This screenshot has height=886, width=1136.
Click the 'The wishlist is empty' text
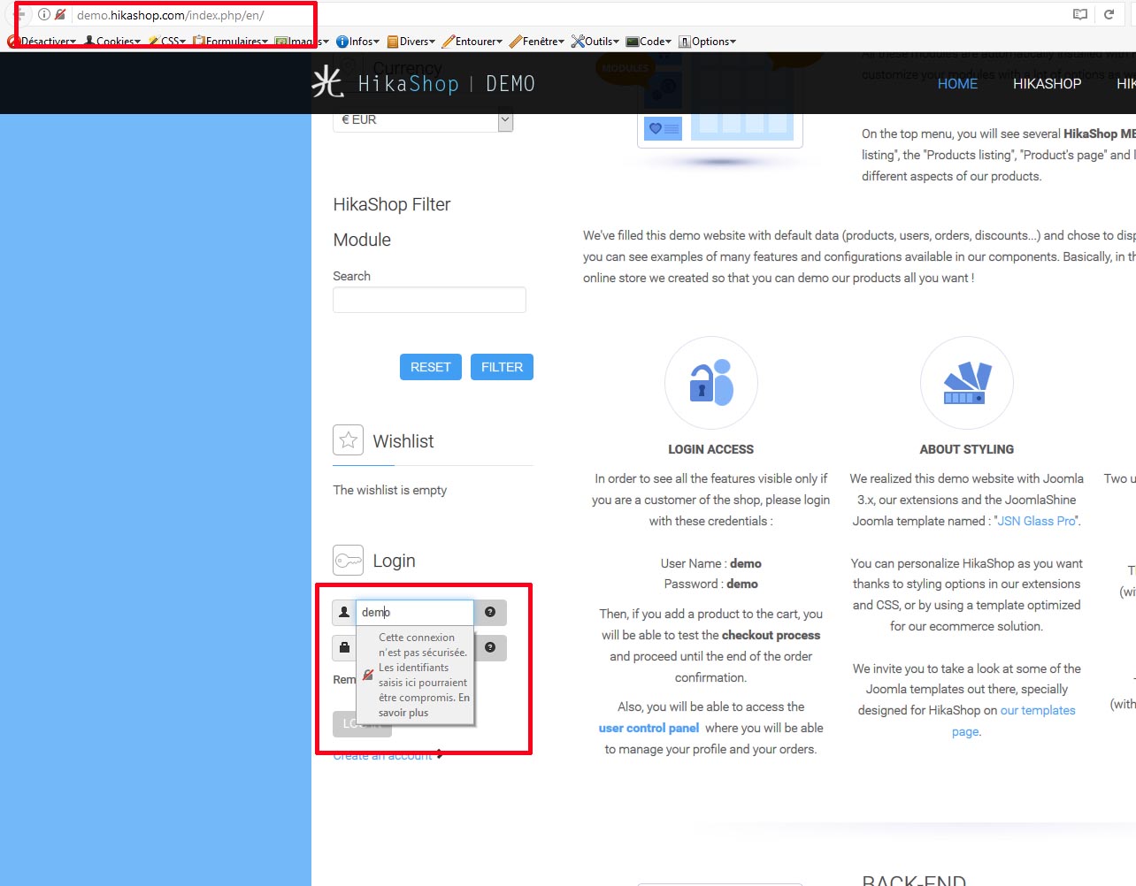tap(390, 490)
